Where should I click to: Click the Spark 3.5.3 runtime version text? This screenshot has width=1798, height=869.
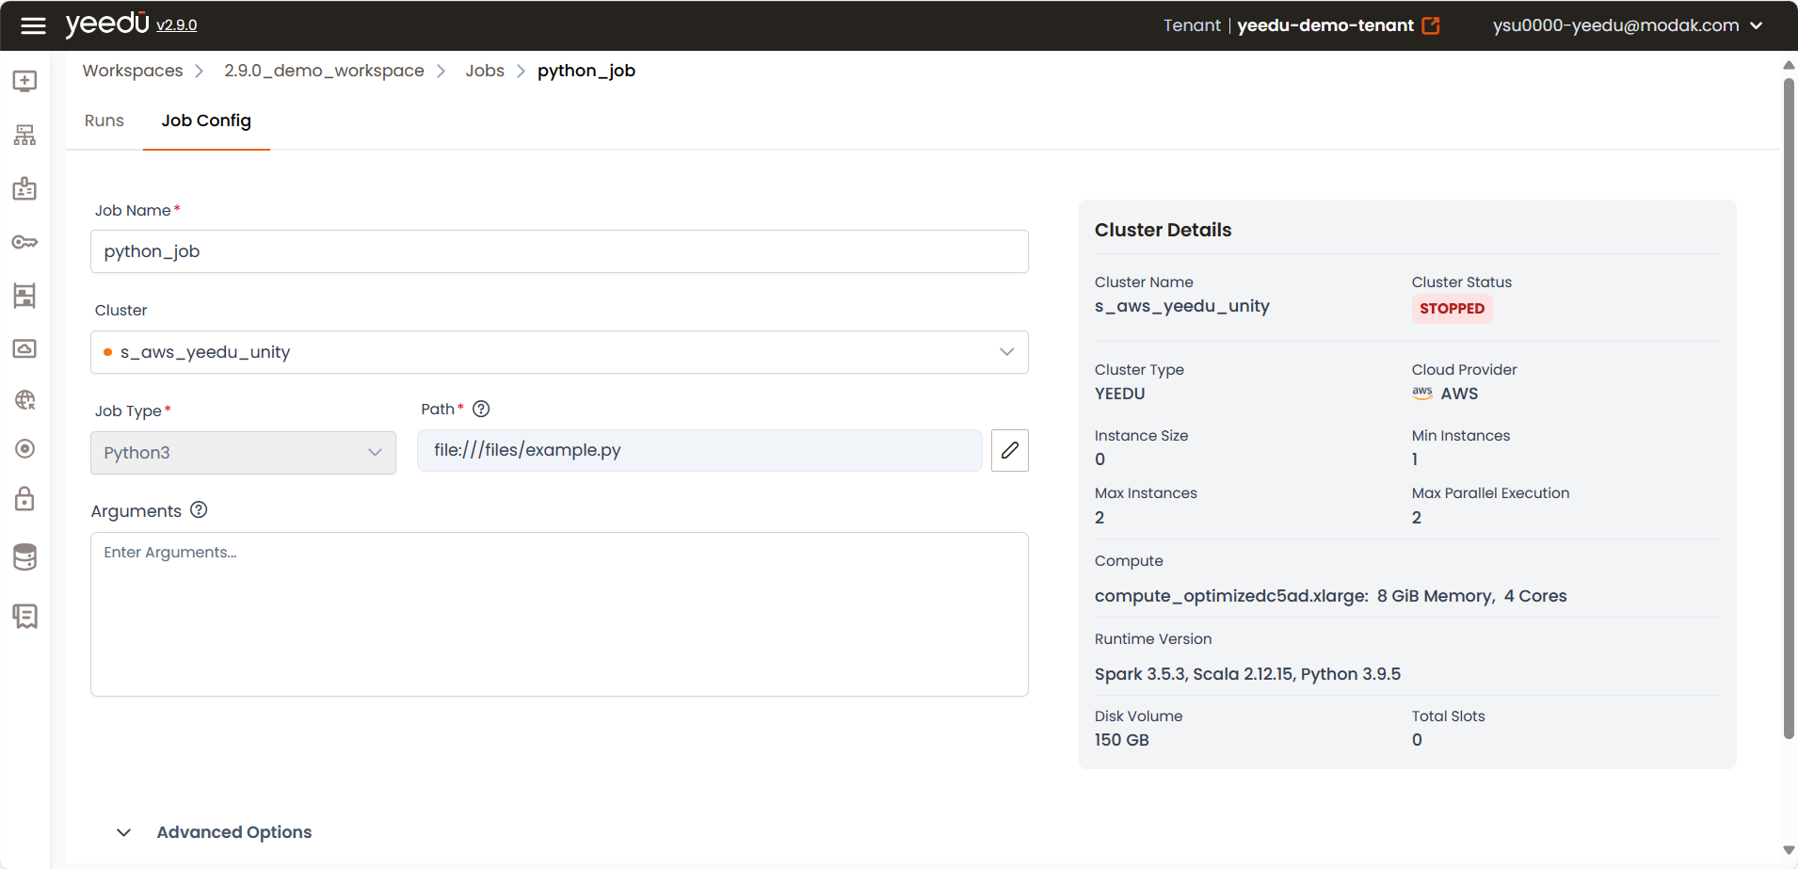1247,674
